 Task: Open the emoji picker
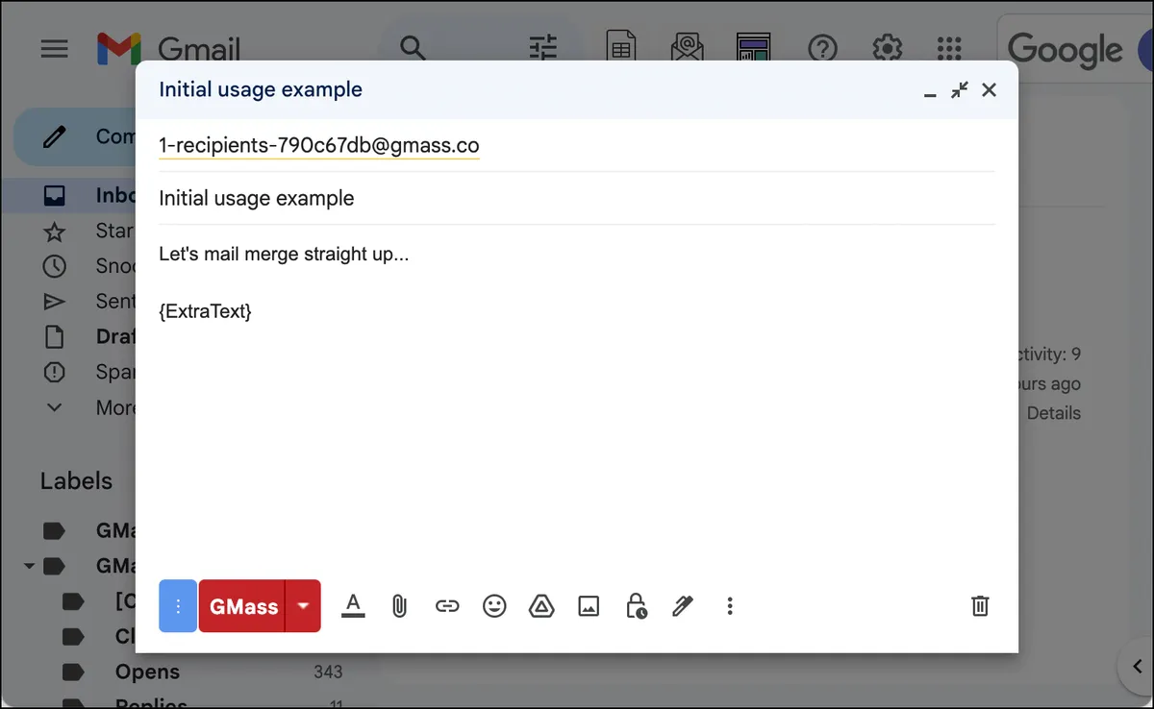click(494, 606)
